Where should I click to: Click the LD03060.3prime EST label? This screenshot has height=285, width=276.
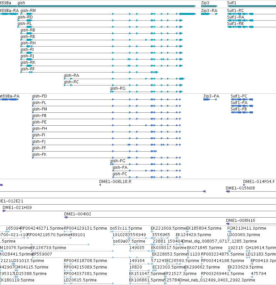[244, 235]
